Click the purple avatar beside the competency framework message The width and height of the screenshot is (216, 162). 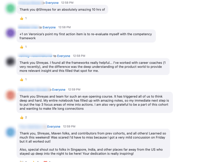point(11,33)
